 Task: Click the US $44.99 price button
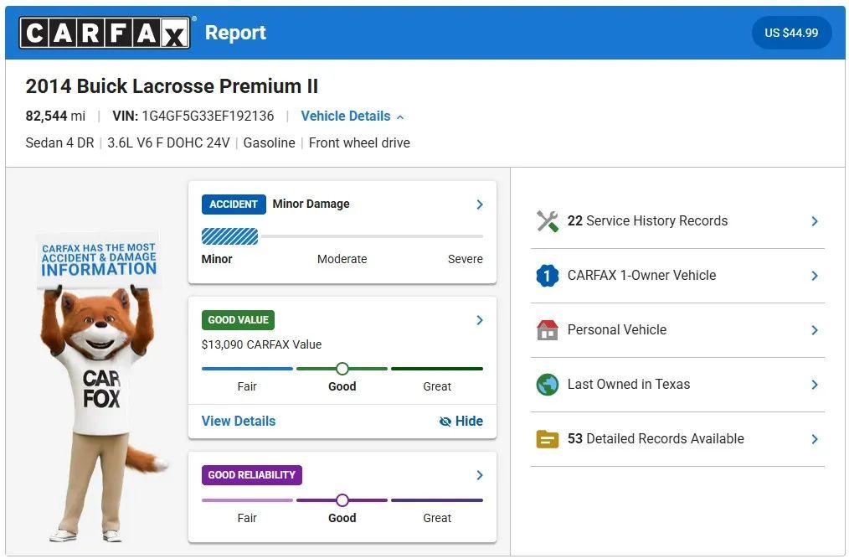point(791,33)
